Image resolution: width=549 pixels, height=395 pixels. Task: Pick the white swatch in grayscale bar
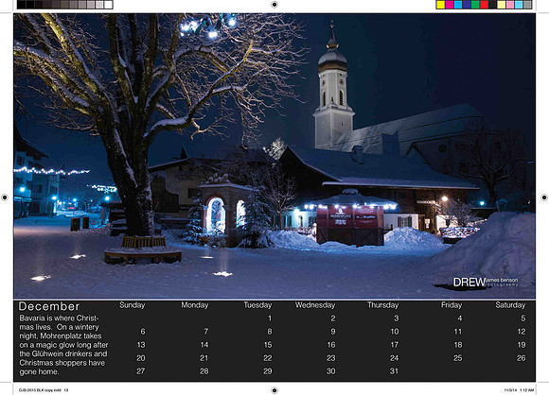point(108,5)
